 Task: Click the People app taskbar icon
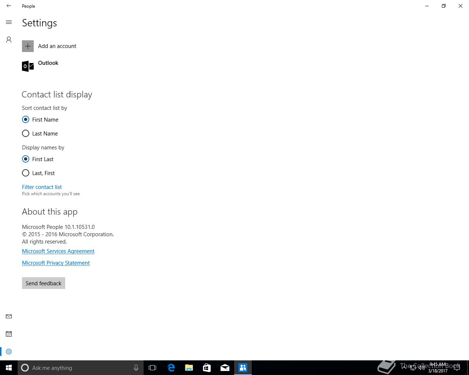pyautogui.click(x=243, y=368)
